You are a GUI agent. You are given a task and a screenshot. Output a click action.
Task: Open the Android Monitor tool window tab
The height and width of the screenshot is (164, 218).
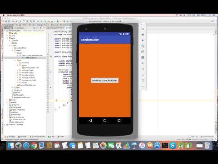tap(37, 137)
